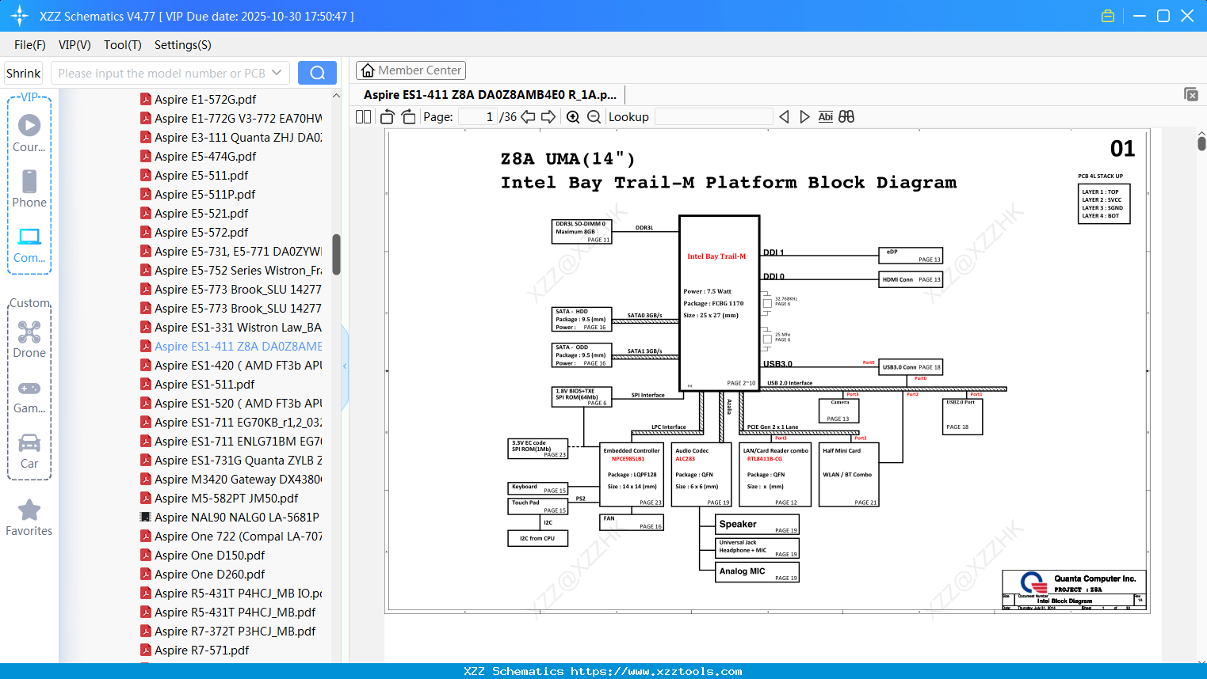1207x679 pixels.
Task: Go to the next page arrow
Action: [548, 117]
